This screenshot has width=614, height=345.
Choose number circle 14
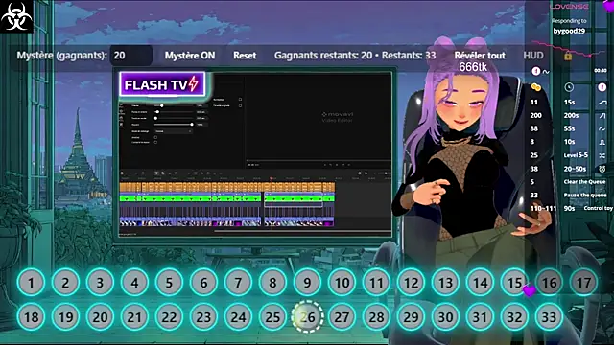(480, 282)
